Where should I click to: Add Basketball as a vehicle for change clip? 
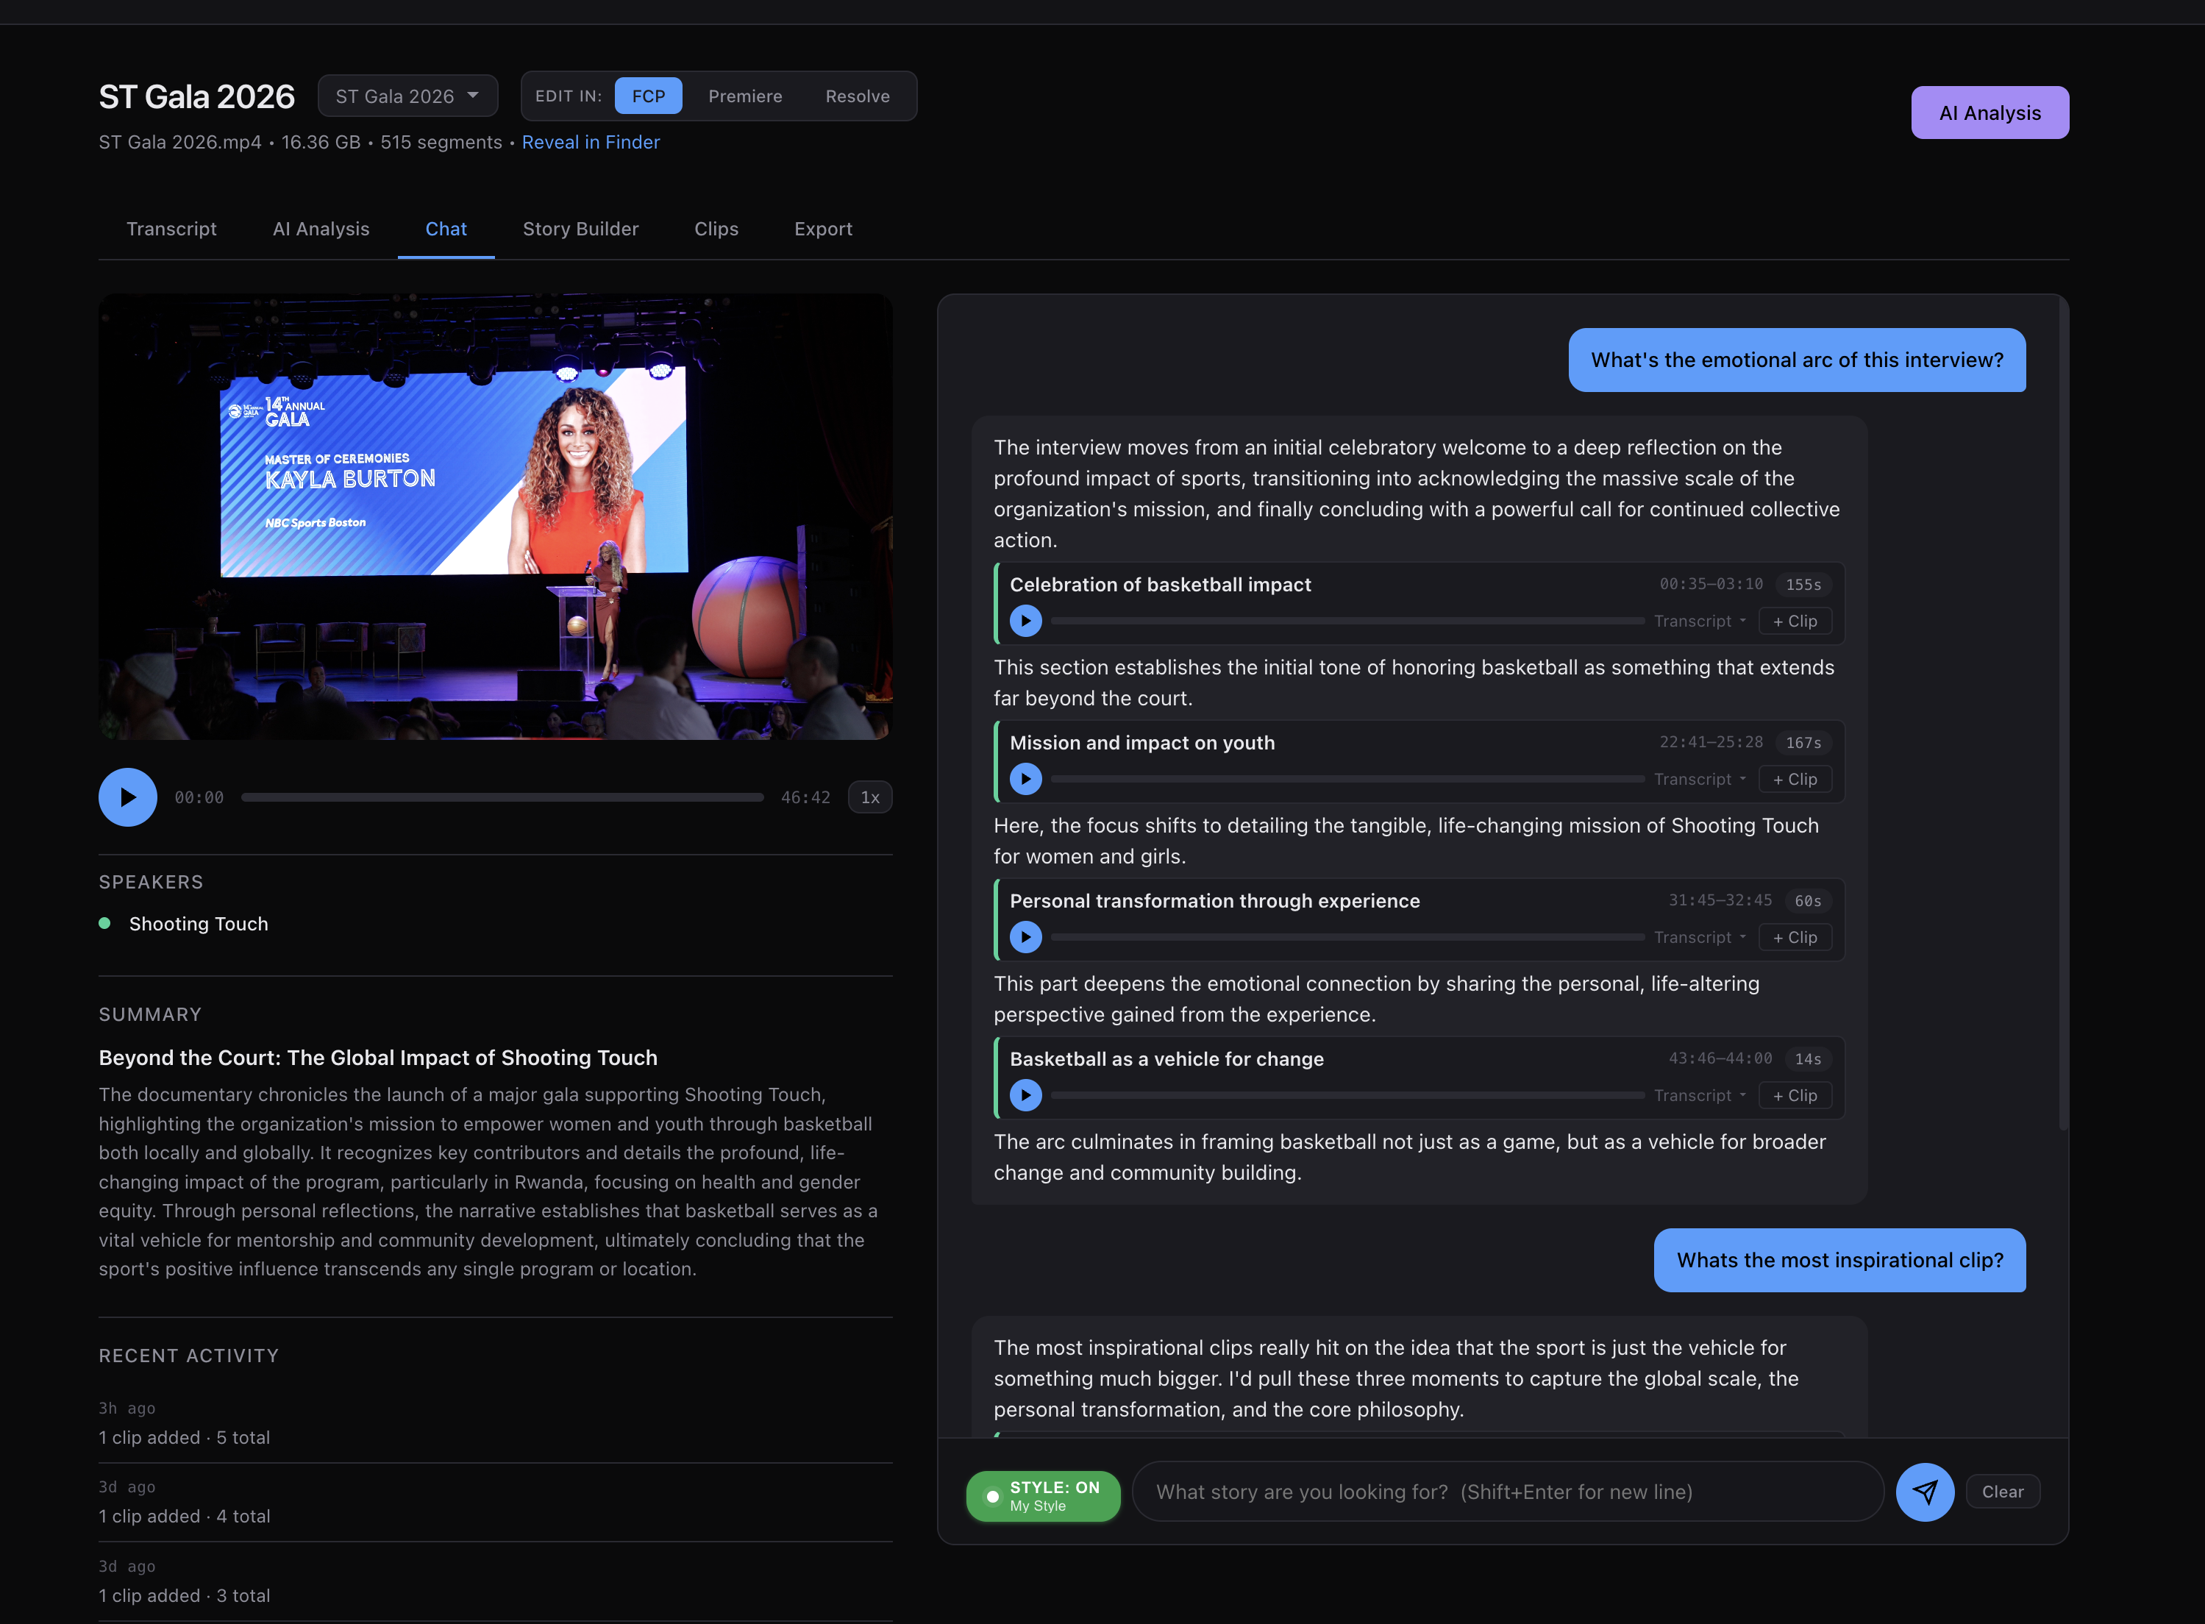pos(1794,1095)
